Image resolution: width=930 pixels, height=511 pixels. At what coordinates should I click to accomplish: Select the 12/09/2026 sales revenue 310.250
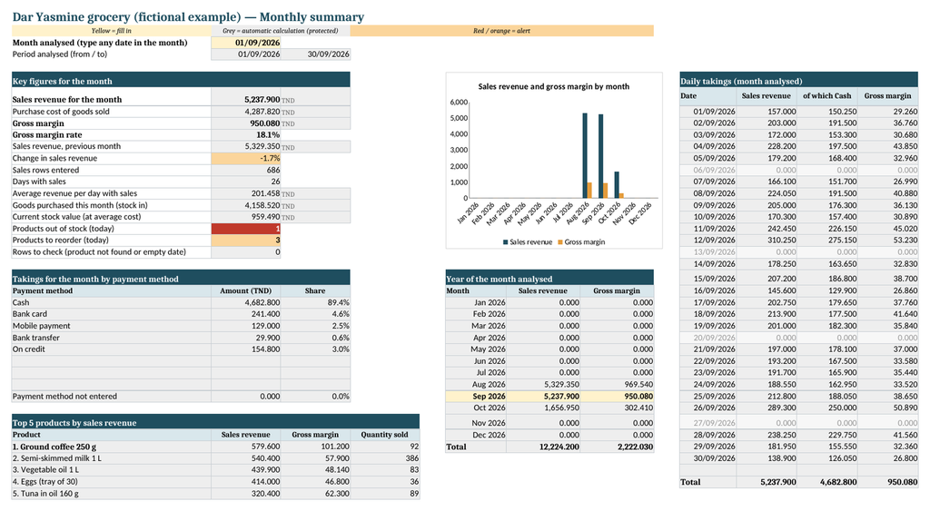pos(767,241)
